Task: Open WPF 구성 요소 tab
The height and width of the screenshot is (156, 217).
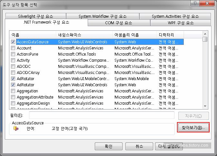Action: click(x=181, y=23)
